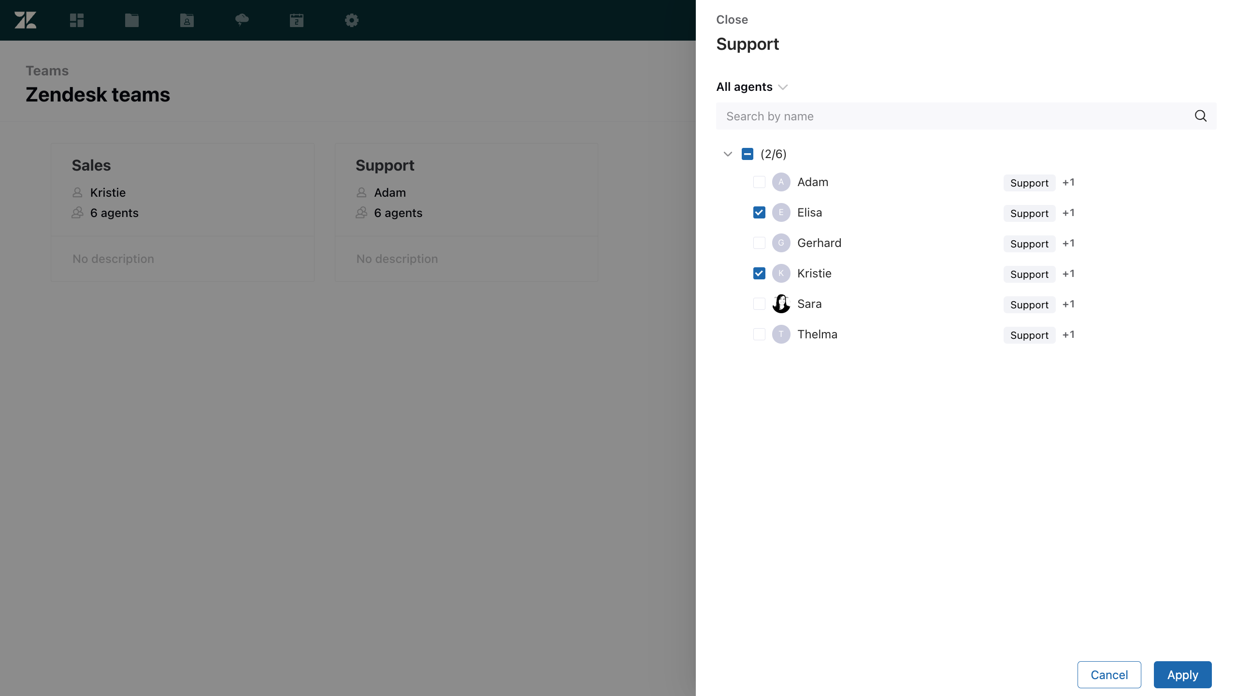The image size is (1237, 696).
Task: Uncheck the Kristie checkbox
Action: (x=759, y=274)
